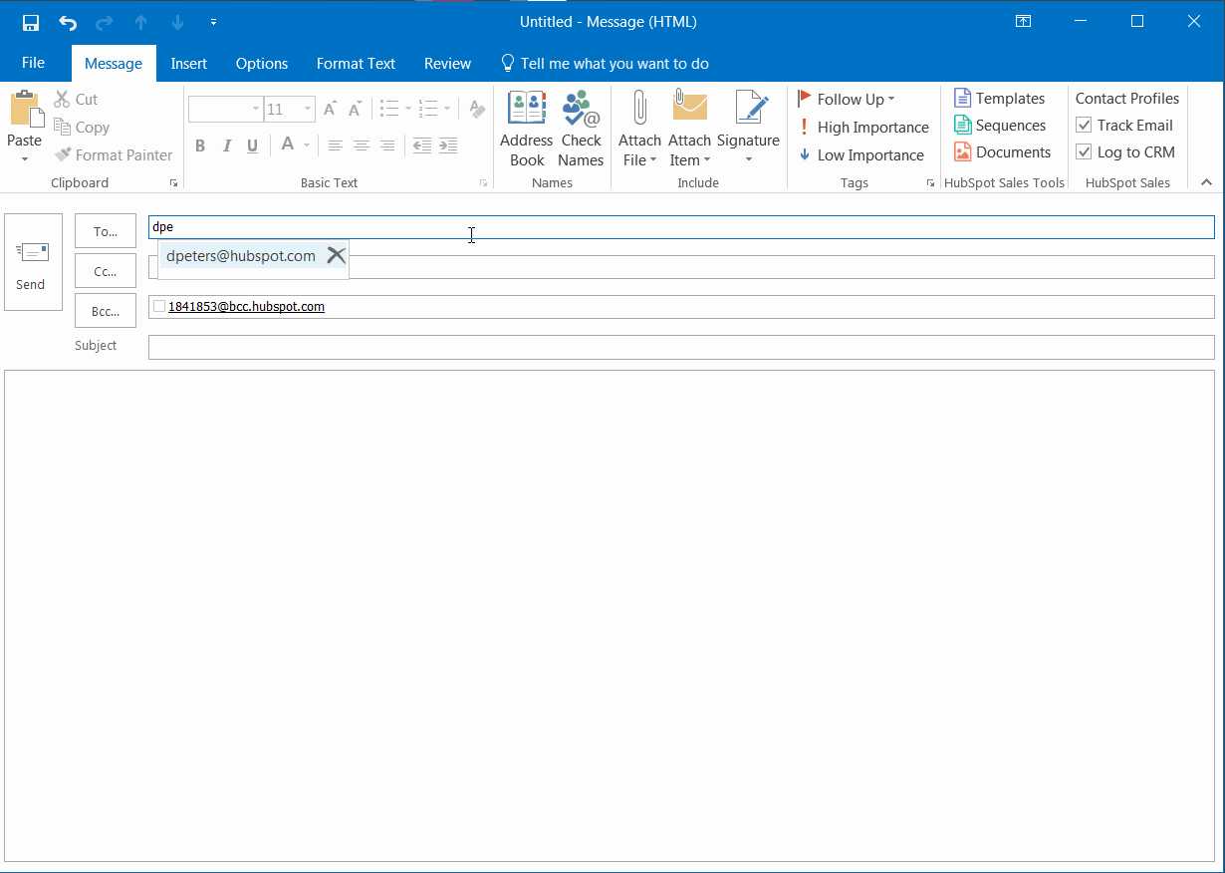This screenshot has width=1225, height=873.
Task: Uncheck the Track Email checkbox
Action: pyautogui.click(x=1085, y=125)
